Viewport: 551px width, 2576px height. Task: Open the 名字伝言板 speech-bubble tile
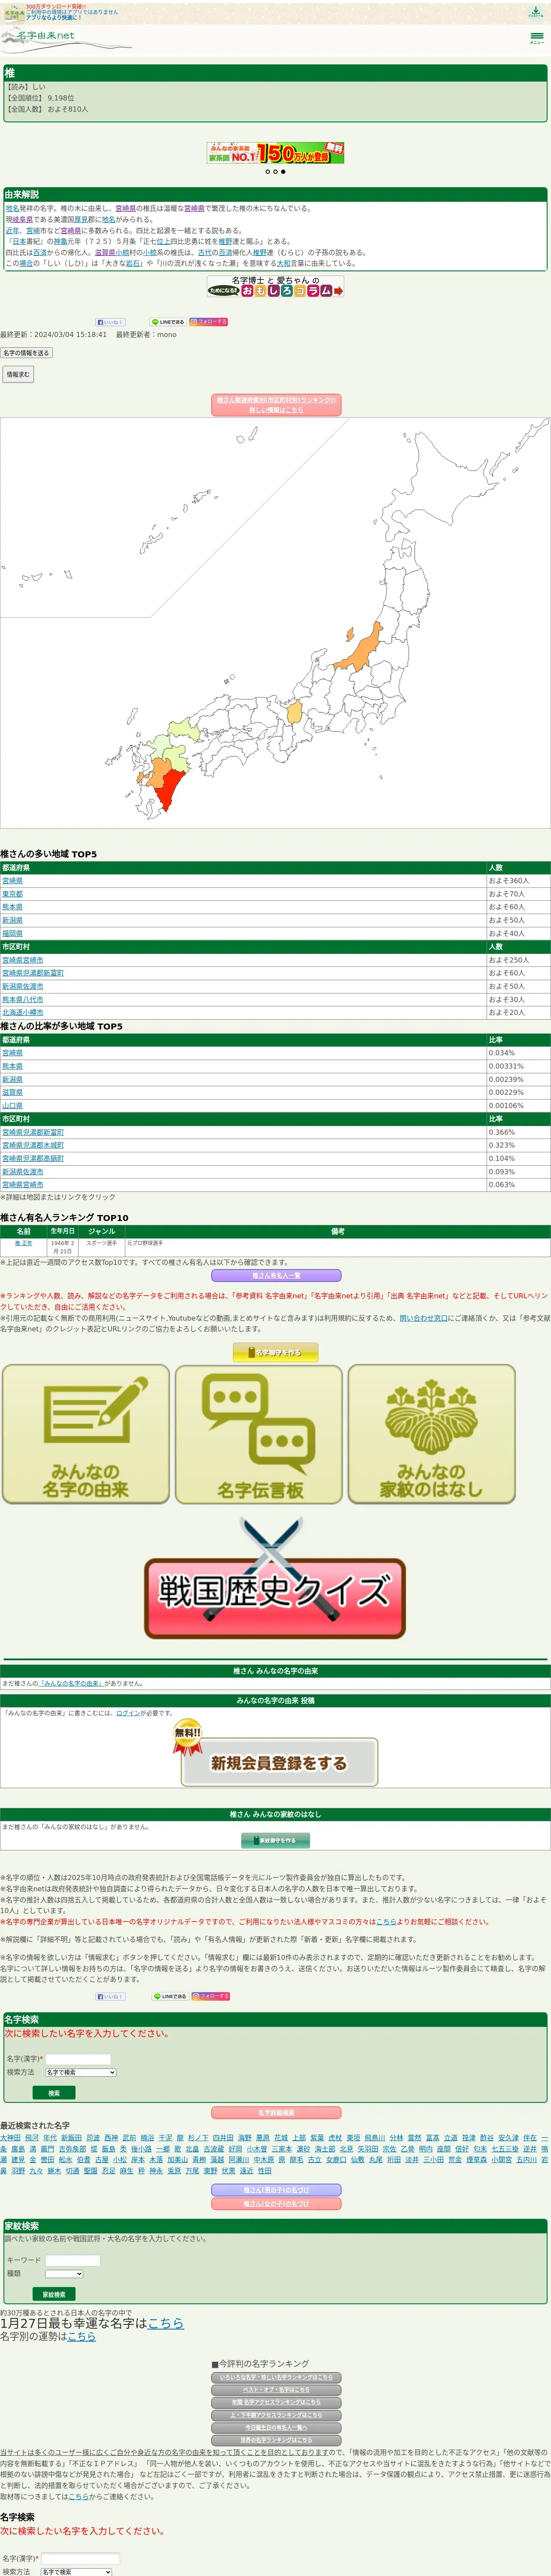tap(260, 1433)
